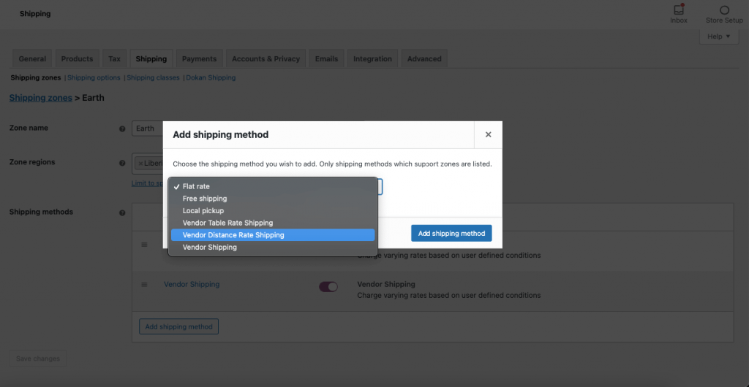Click blue Add shipping method dialog button
This screenshot has width=749, height=387.
pos(451,234)
